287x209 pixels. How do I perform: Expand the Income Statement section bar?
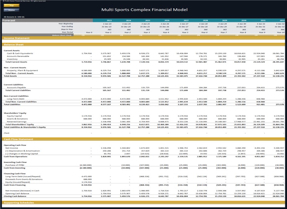[144, 38]
